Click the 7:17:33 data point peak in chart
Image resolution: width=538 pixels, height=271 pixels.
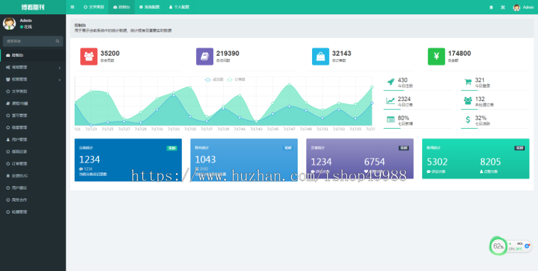pyautogui.click(x=173, y=95)
